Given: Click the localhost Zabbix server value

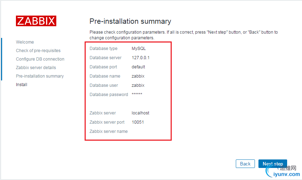Looking at the screenshot, I should coord(141,113).
